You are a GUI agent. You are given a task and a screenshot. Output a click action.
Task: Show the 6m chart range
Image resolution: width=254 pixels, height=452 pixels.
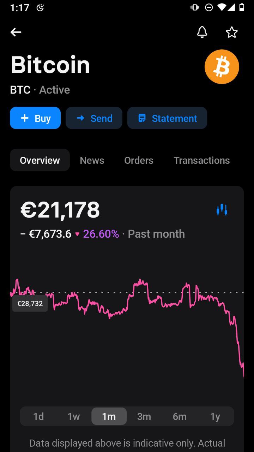pos(180,416)
